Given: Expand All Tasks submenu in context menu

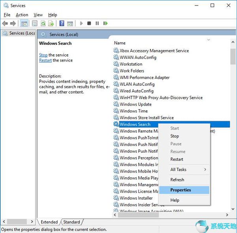Looking at the screenshot, I should pos(188,169).
